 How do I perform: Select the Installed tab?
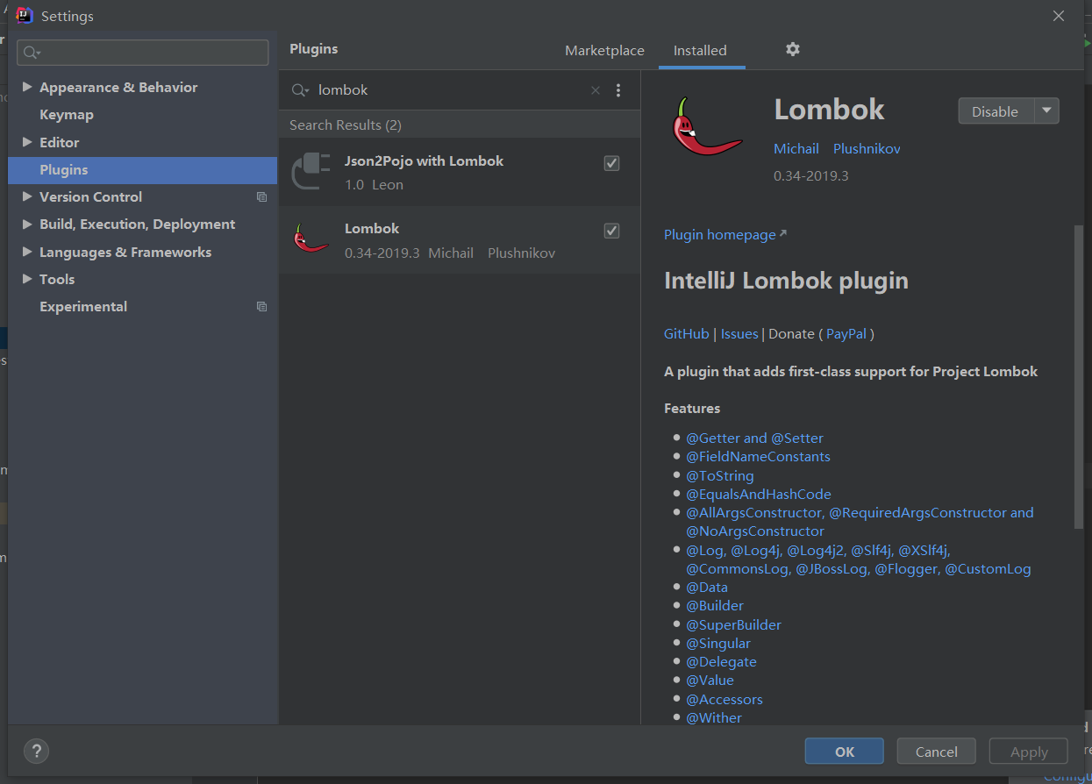pos(700,51)
